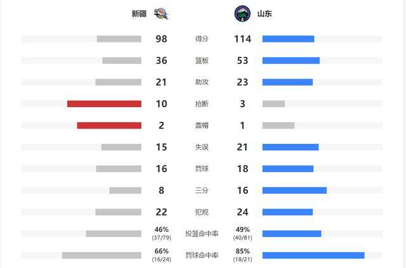406x268 pixels.
Task: Select the 得分 stat label
Action: (x=202, y=39)
